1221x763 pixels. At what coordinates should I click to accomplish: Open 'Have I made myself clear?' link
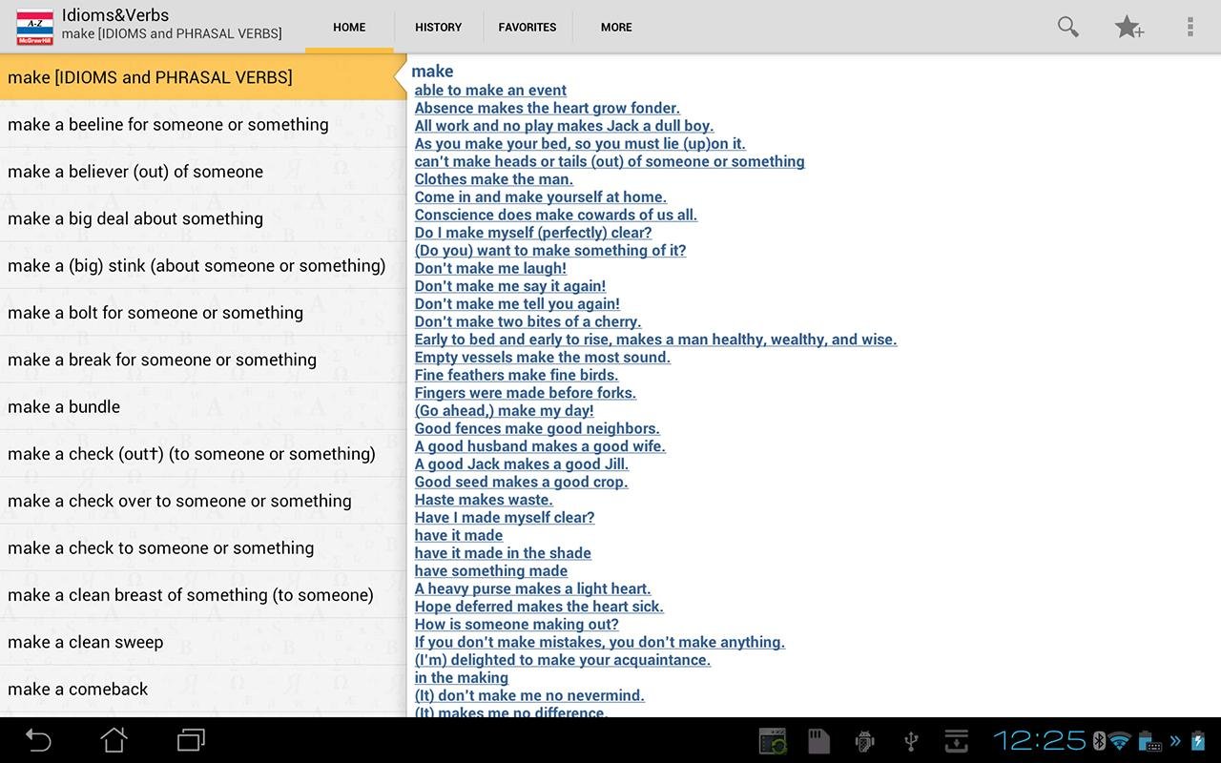pyautogui.click(x=505, y=518)
